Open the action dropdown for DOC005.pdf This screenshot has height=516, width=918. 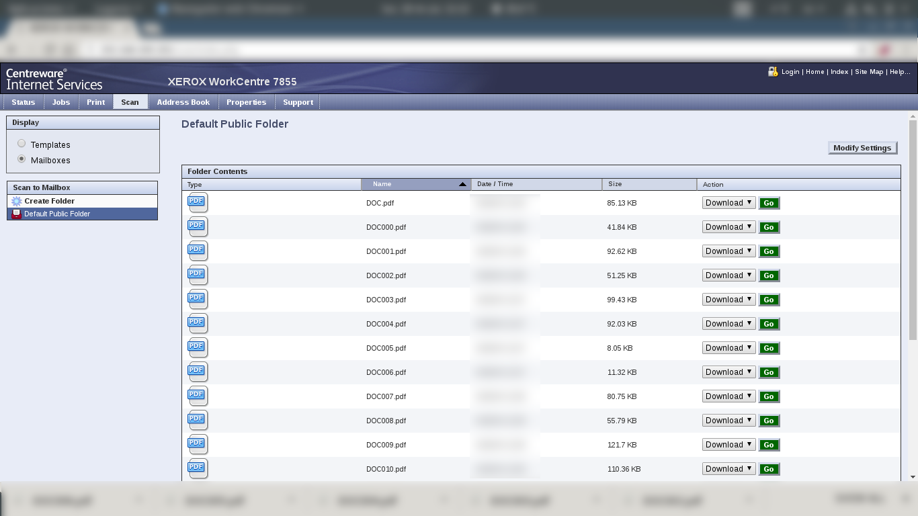pos(729,348)
